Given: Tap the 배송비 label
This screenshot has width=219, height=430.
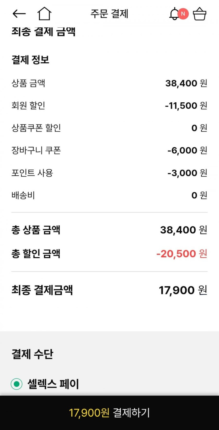Looking at the screenshot, I should (23, 195).
